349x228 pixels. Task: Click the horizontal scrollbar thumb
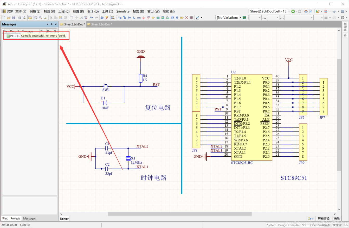[180, 214]
